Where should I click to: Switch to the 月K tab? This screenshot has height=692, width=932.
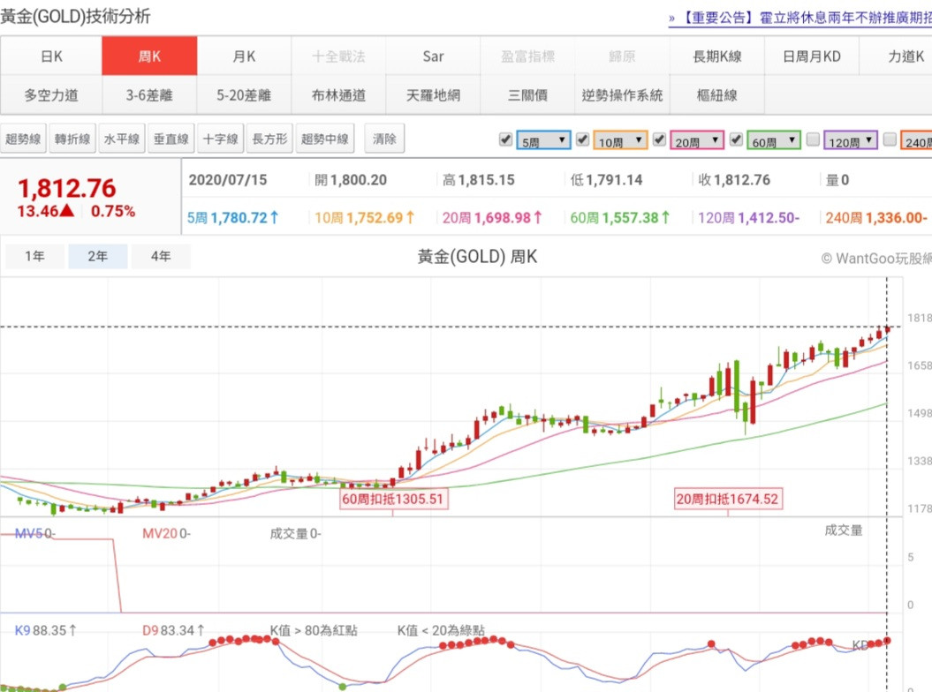tap(244, 56)
